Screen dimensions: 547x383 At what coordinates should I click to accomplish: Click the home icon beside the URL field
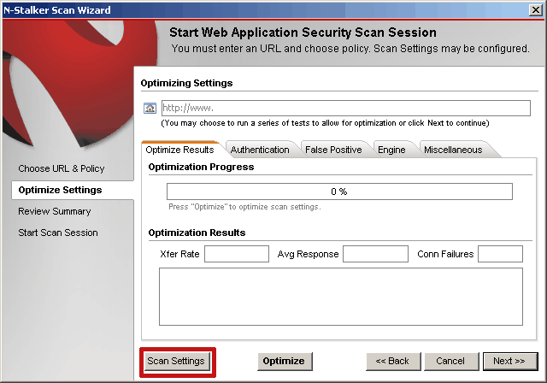[x=150, y=108]
